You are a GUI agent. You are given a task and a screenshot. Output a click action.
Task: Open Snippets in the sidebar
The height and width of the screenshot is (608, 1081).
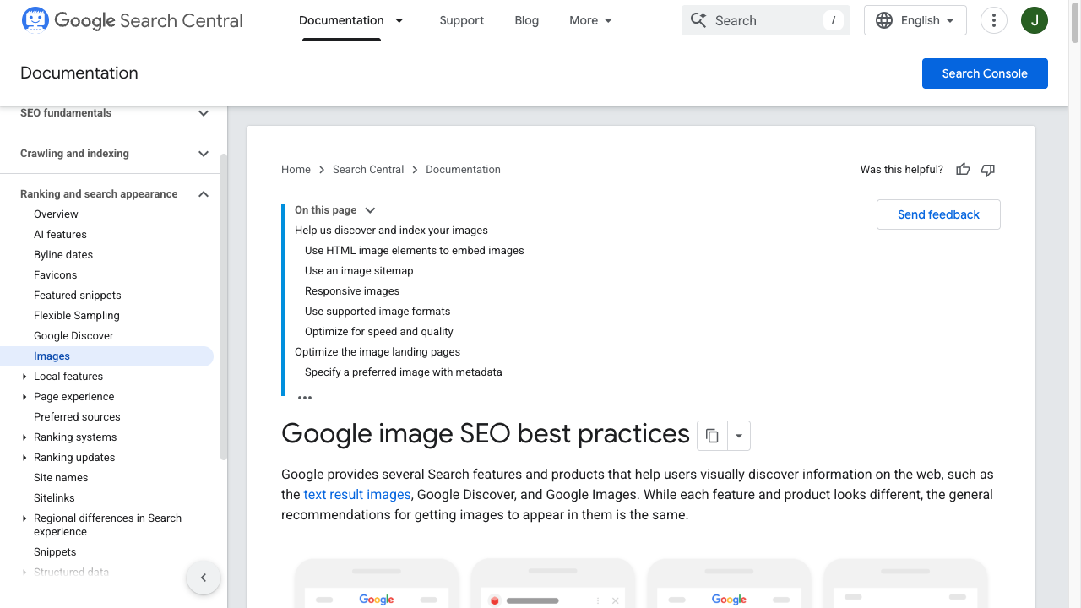55,552
